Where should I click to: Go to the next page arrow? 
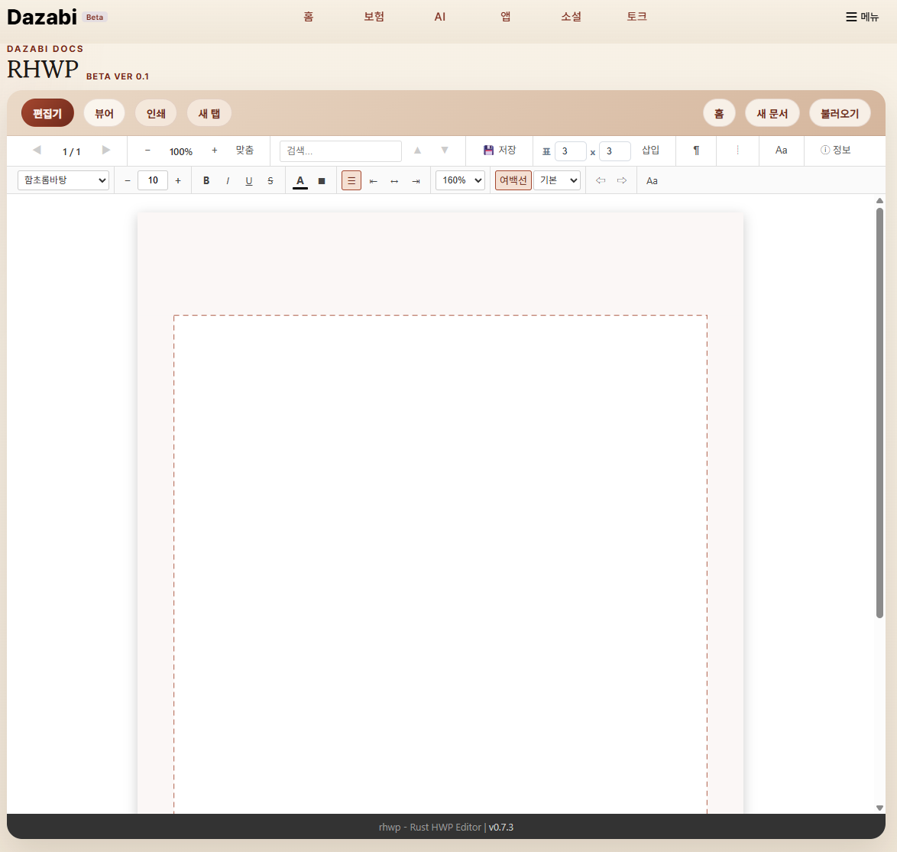106,151
